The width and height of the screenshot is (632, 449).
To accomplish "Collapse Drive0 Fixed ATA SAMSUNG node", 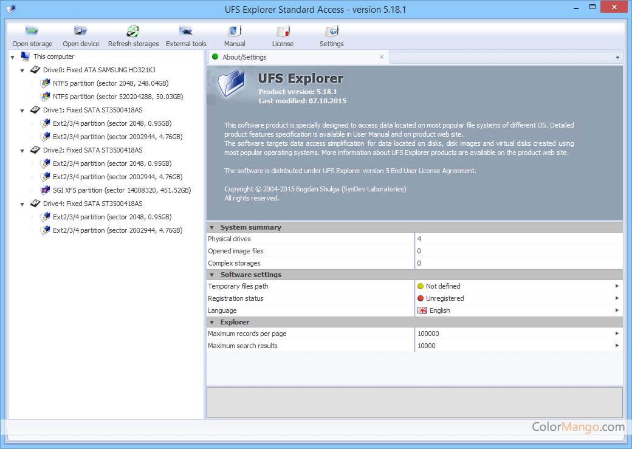I will coord(22,70).
